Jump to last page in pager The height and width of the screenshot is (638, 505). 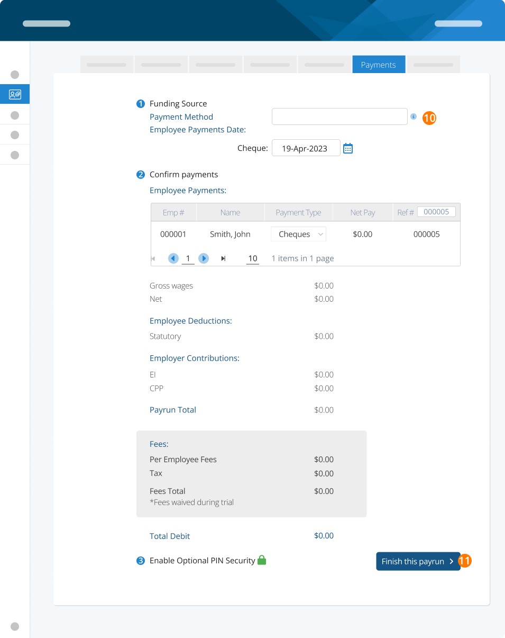tap(223, 258)
